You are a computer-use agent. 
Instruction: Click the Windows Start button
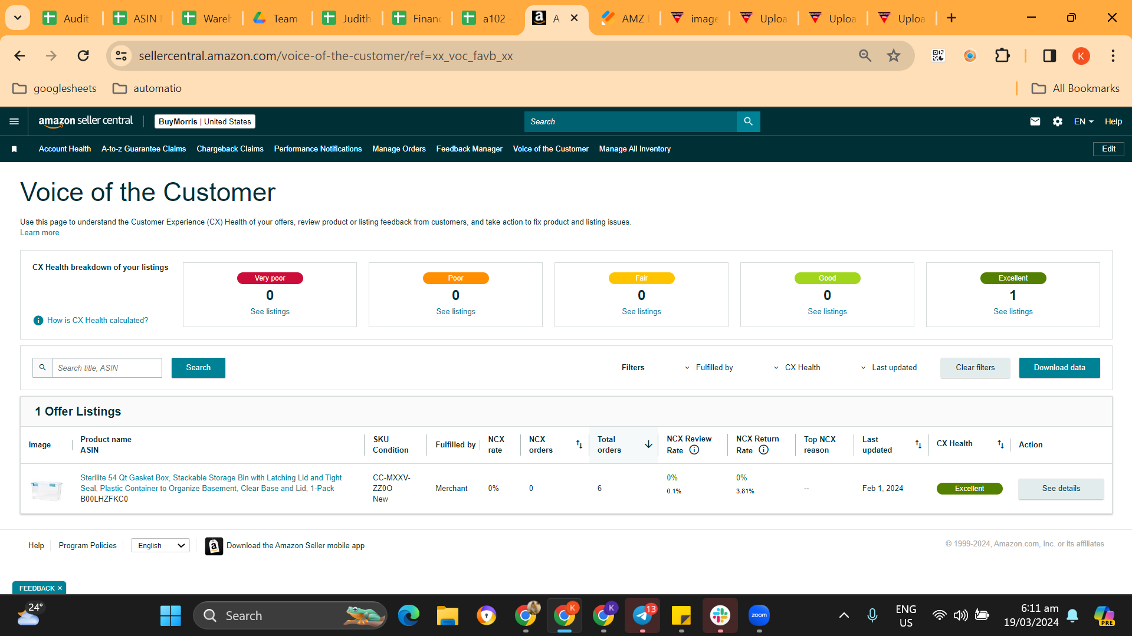[x=170, y=616]
